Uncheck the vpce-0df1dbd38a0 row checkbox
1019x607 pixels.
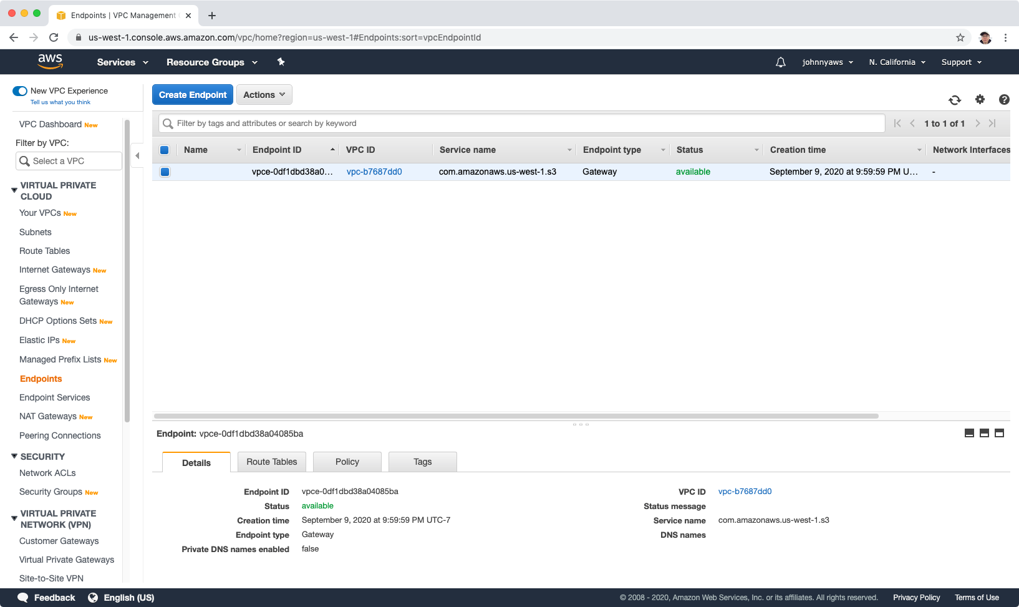tap(165, 172)
